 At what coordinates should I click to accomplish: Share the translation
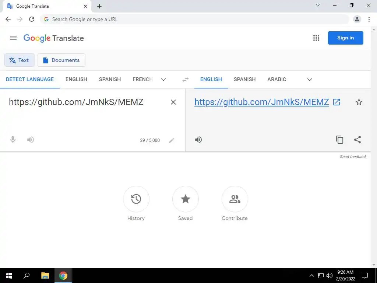point(357,140)
